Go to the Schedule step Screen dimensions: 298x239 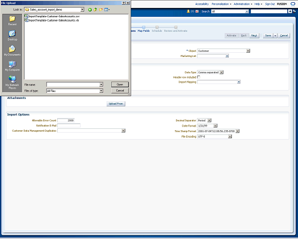157,29
